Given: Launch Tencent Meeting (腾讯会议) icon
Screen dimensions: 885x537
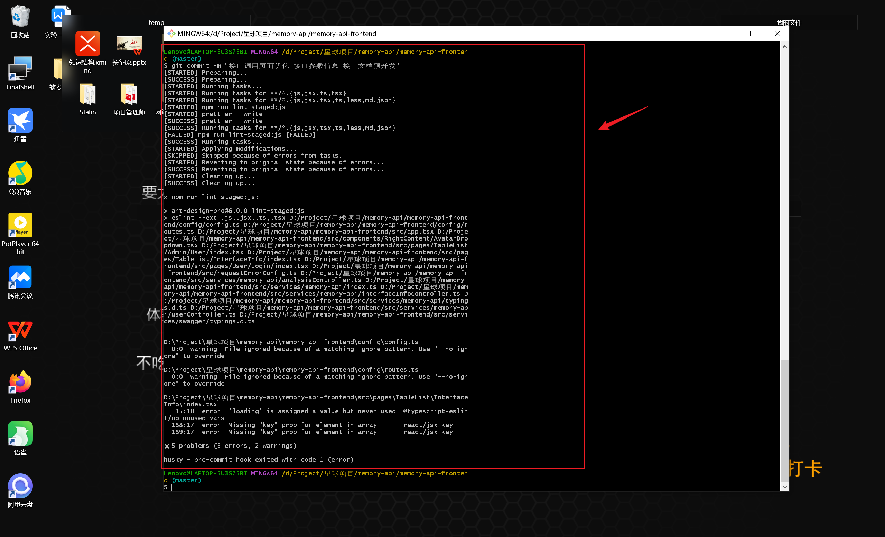Looking at the screenshot, I should coord(20,283).
